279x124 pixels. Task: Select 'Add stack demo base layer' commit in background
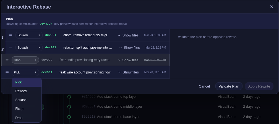pyautogui.click(x=118, y=117)
